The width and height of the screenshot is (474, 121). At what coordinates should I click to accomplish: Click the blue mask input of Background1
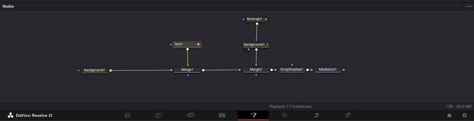click(x=79, y=70)
